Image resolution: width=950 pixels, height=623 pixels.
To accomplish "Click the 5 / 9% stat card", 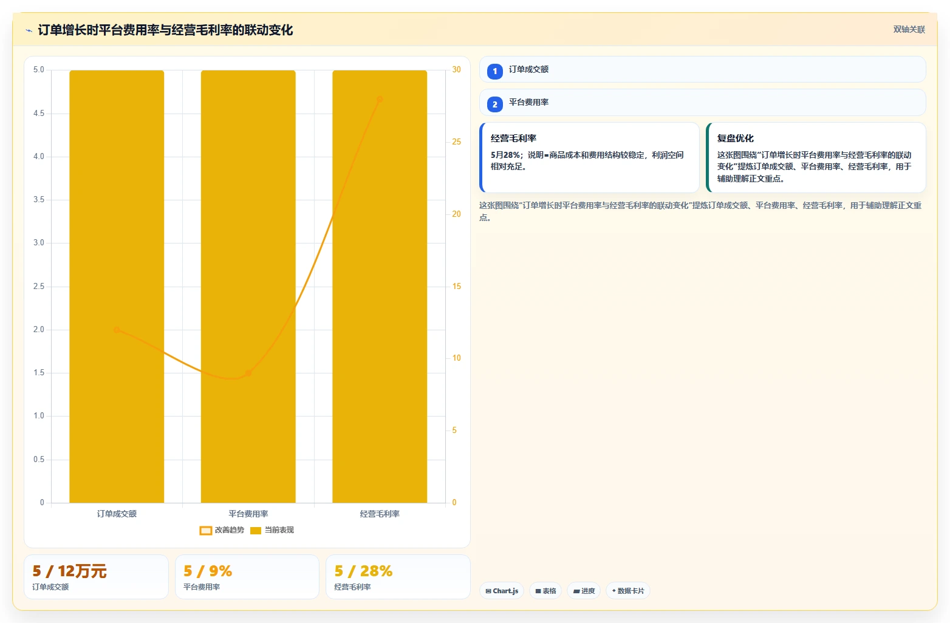I will tap(247, 577).
